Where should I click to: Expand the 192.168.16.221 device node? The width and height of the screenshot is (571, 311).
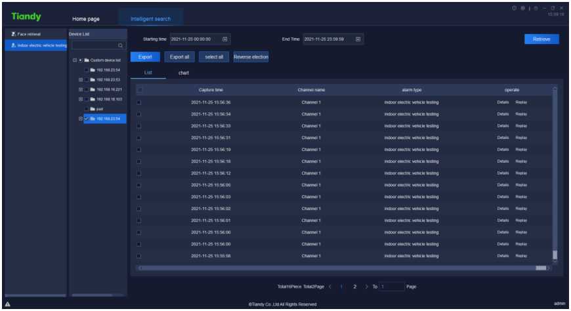80,89
